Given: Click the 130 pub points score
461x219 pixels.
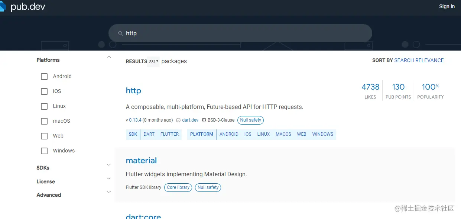Looking at the screenshot, I should (x=398, y=87).
